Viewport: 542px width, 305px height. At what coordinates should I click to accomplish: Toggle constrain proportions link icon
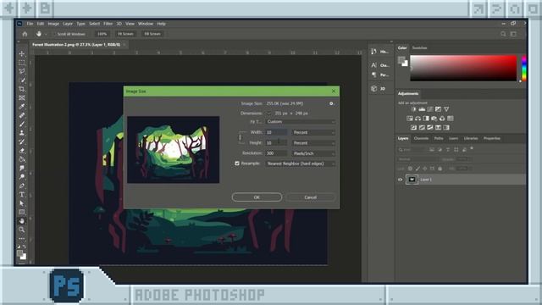click(241, 137)
